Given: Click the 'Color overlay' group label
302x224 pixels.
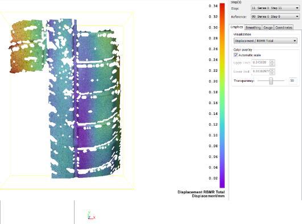Looking at the screenshot, I should pyautogui.click(x=243, y=49).
